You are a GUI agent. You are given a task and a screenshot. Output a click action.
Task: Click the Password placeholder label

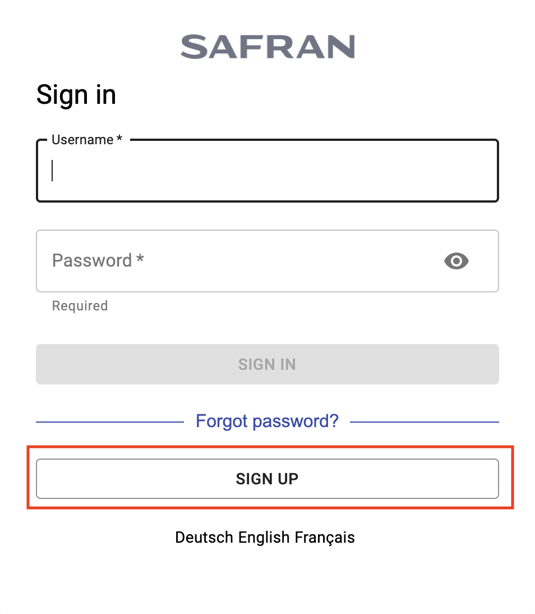tap(92, 260)
